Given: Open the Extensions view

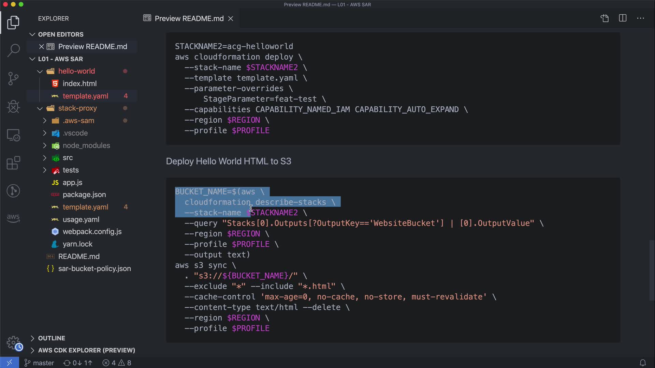Looking at the screenshot, I should click(13, 163).
